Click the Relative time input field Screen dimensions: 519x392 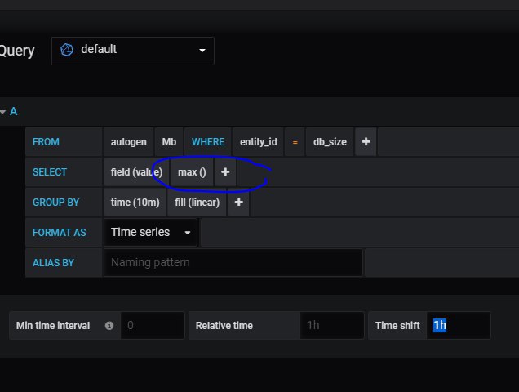click(x=332, y=325)
